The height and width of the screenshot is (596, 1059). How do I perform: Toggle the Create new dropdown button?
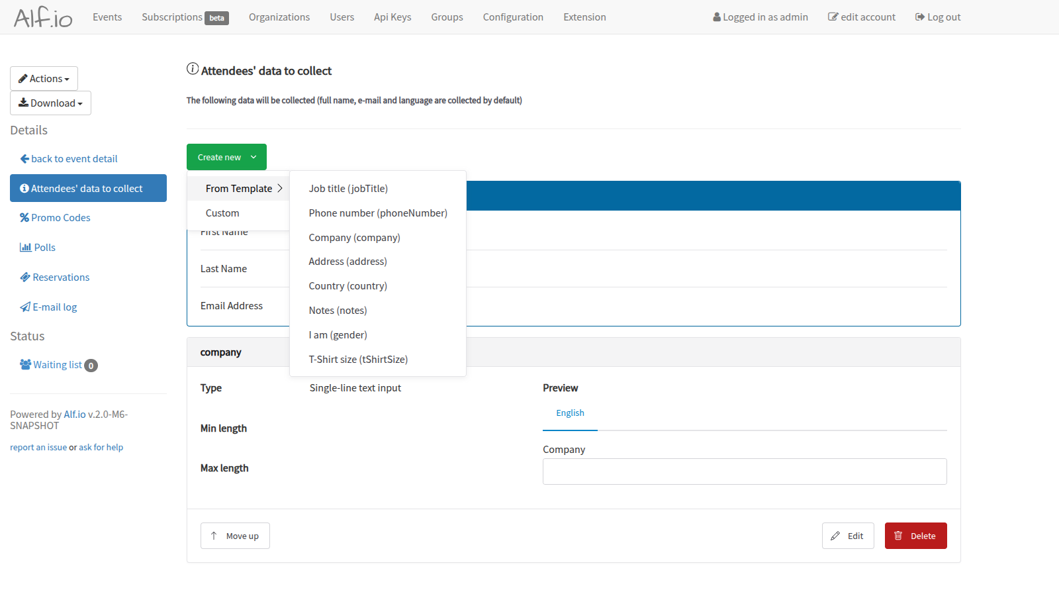pyautogui.click(x=226, y=158)
